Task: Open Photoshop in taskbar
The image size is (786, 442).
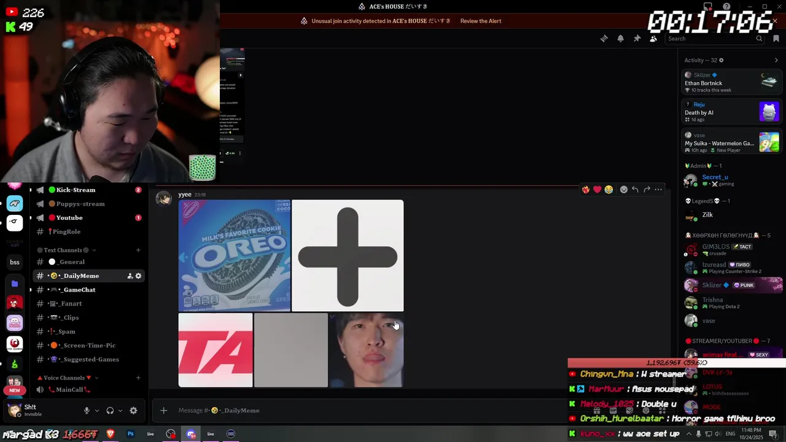Action: (x=130, y=434)
